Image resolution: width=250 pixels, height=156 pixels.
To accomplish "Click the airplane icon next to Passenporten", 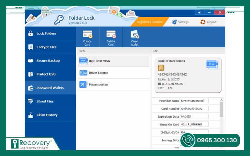I will (x=83, y=85).
